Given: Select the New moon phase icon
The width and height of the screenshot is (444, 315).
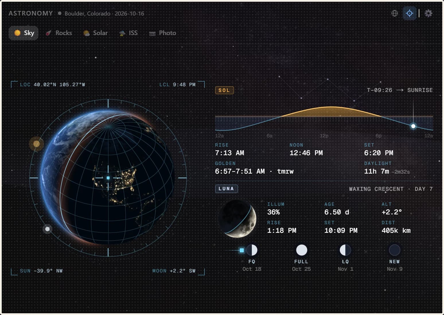Looking at the screenshot, I should click(395, 250).
